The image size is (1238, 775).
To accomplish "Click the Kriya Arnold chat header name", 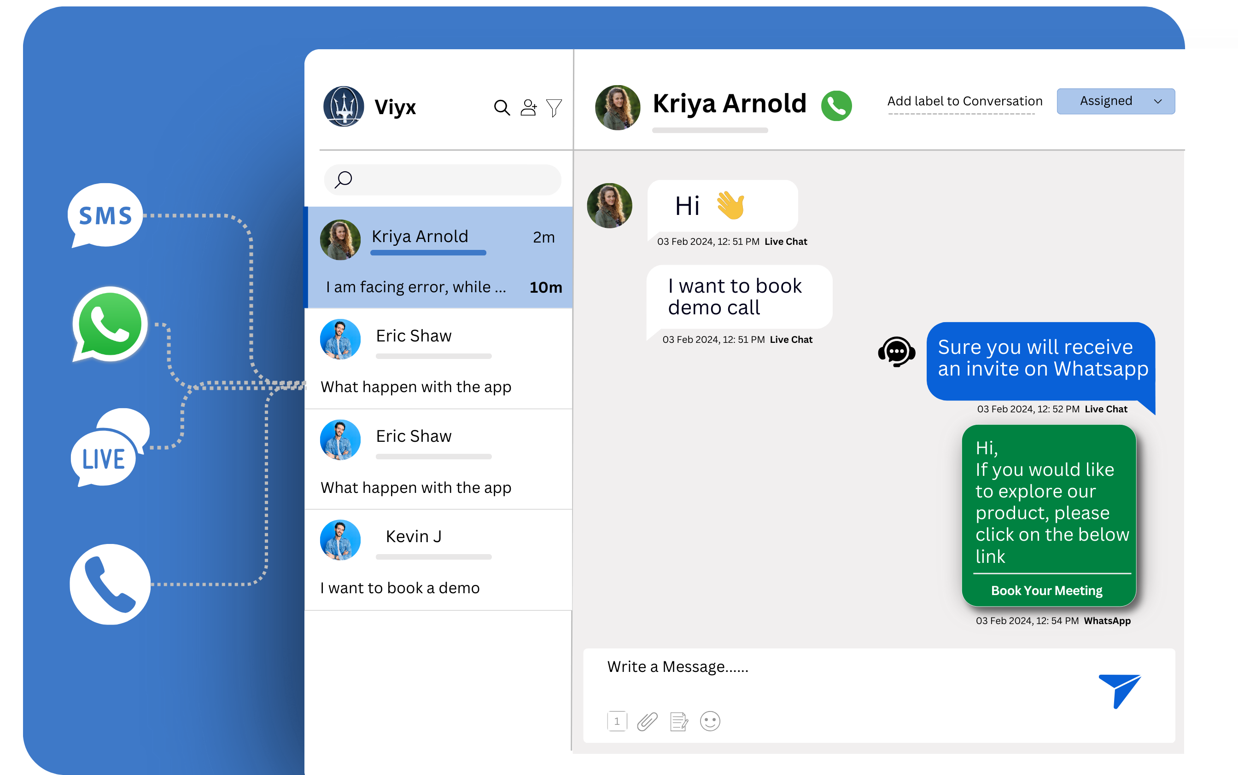I will coord(730,104).
